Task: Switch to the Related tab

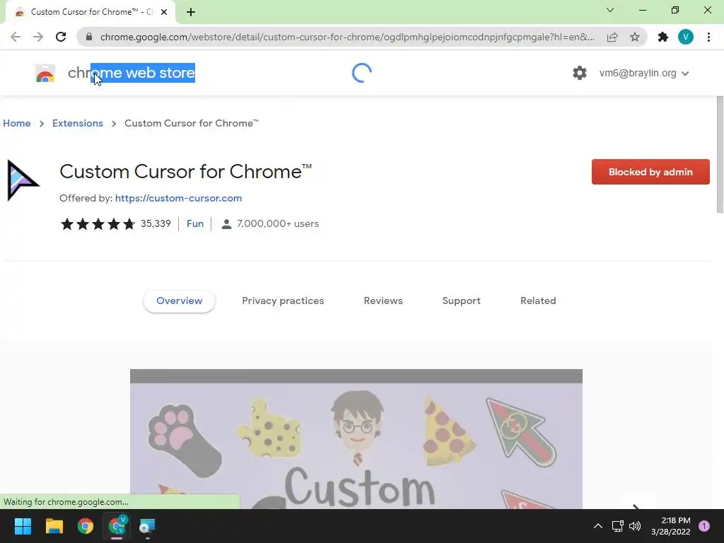Action: pyautogui.click(x=538, y=300)
